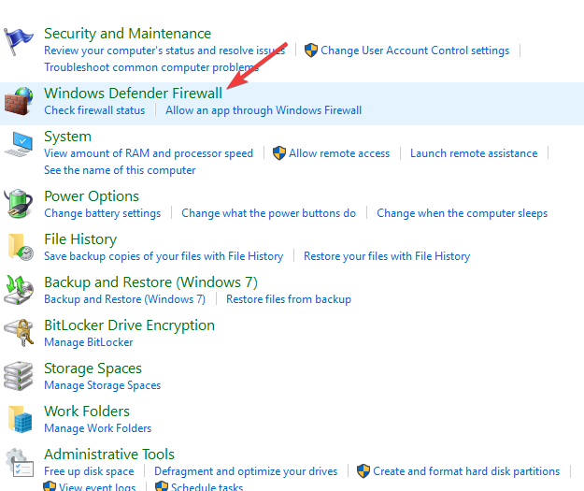Viewport: 584px width, 491px height.
Task: Click See the name of this computer
Action: [120, 170]
